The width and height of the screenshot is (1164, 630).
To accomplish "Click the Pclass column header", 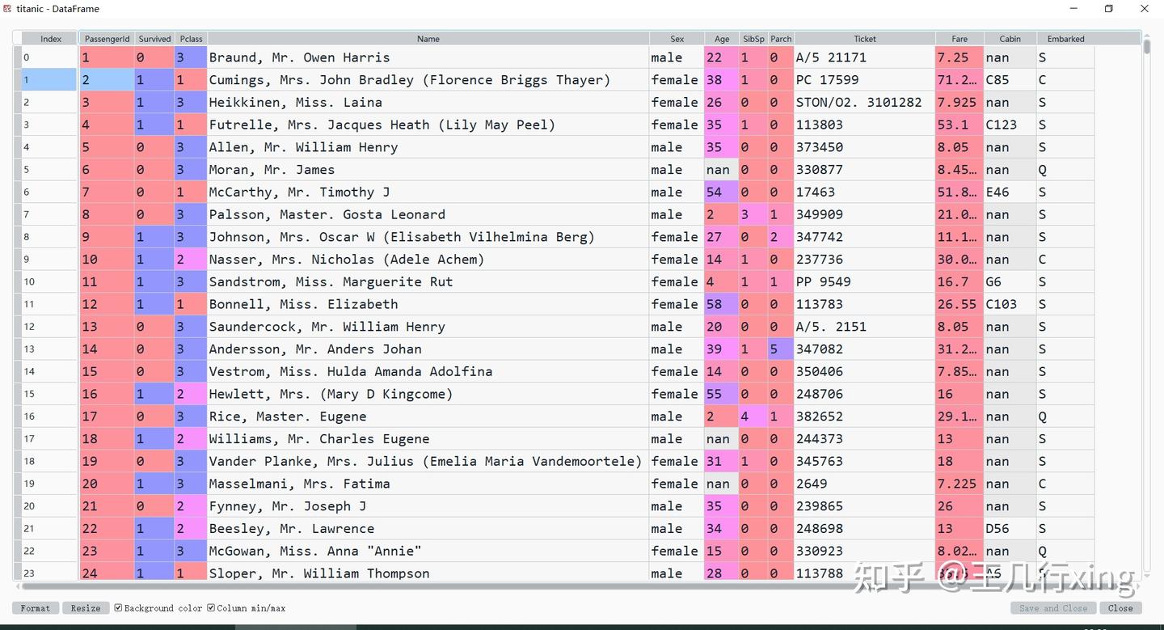I will [191, 39].
